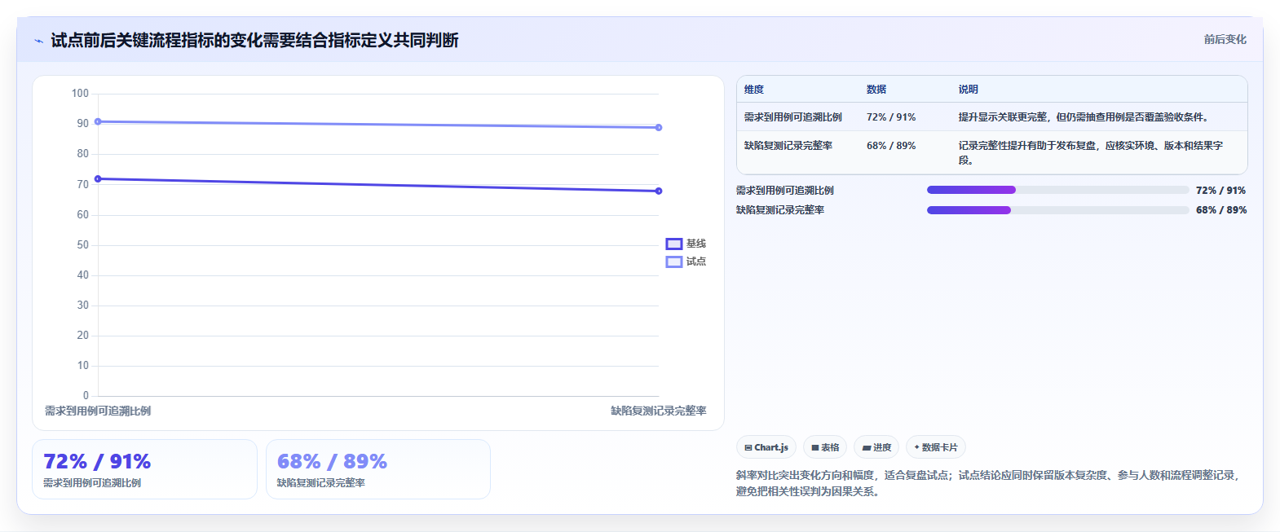1280x532 pixels.
Task: Toggle the 试点 legend swatch
Action: (x=674, y=262)
